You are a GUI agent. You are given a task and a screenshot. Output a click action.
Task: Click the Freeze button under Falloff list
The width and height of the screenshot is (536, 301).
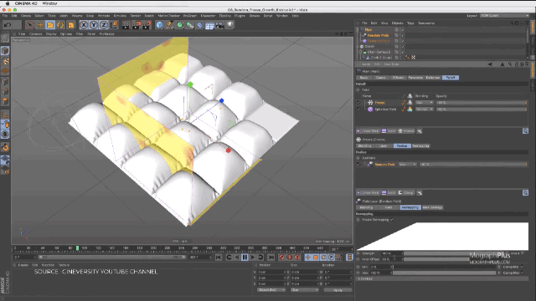pyautogui.click(x=405, y=131)
